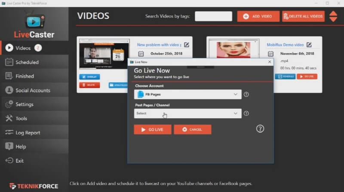This screenshot has height=192, width=344.
Task: Click the TeknikForce logo at bottom
Action: [x=34, y=186]
